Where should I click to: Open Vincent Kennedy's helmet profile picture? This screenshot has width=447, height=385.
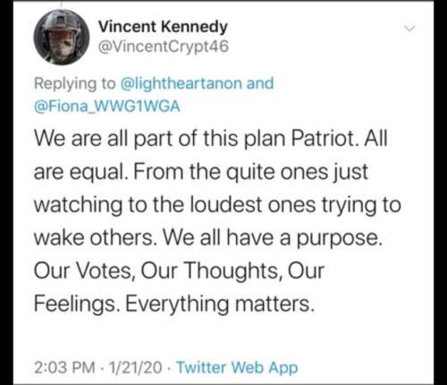(x=62, y=37)
